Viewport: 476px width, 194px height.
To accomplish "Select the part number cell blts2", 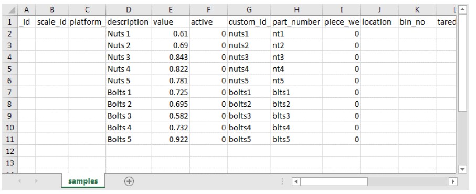I will (297, 104).
